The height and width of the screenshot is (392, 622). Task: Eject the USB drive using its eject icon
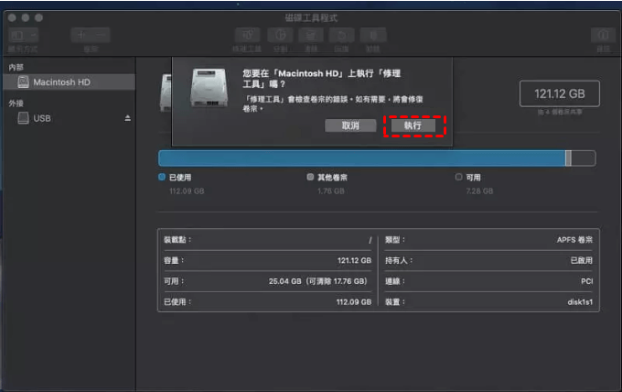point(127,118)
